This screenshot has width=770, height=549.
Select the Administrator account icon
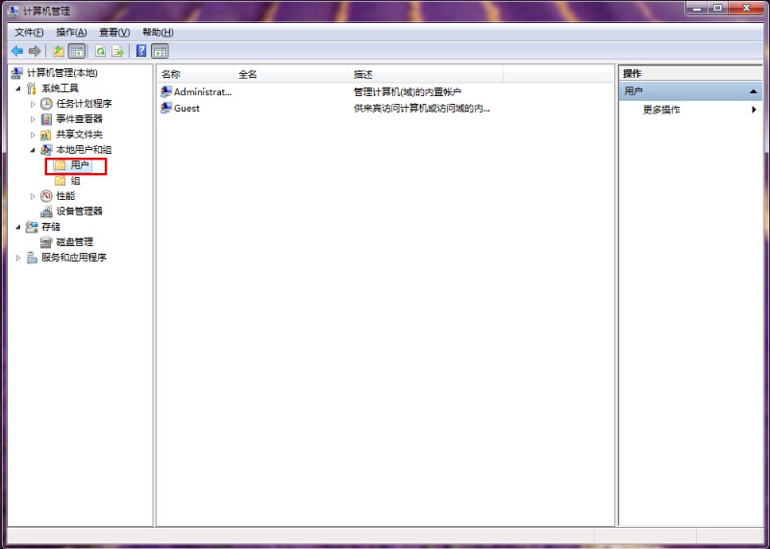click(166, 92)
